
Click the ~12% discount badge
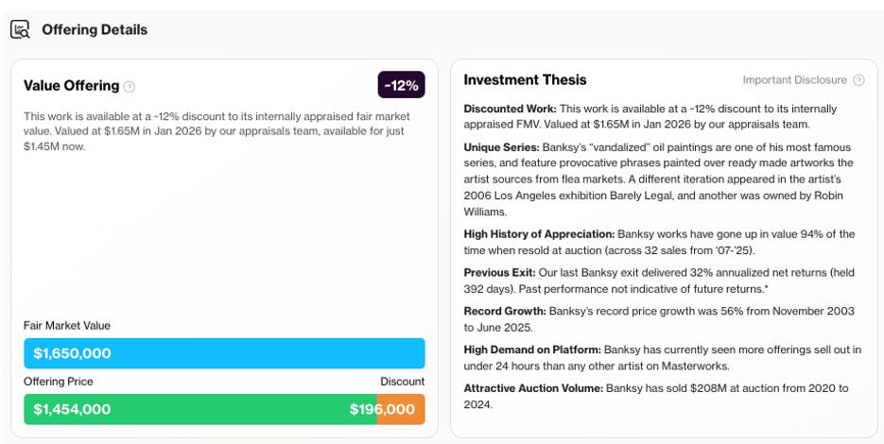[402, 85]
